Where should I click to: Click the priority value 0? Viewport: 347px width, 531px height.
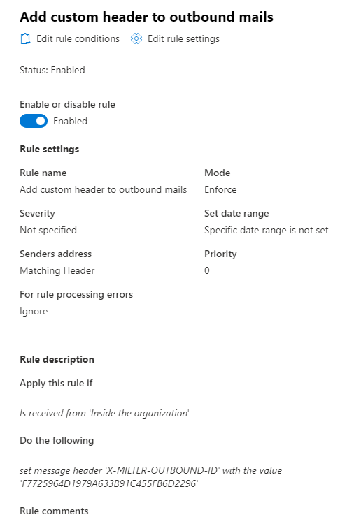[207, 270]
